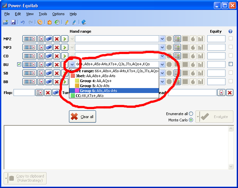This screenshot has height=188, width=238.
Task: Open card selector for MP3
Action: click(x=41, y=47)
